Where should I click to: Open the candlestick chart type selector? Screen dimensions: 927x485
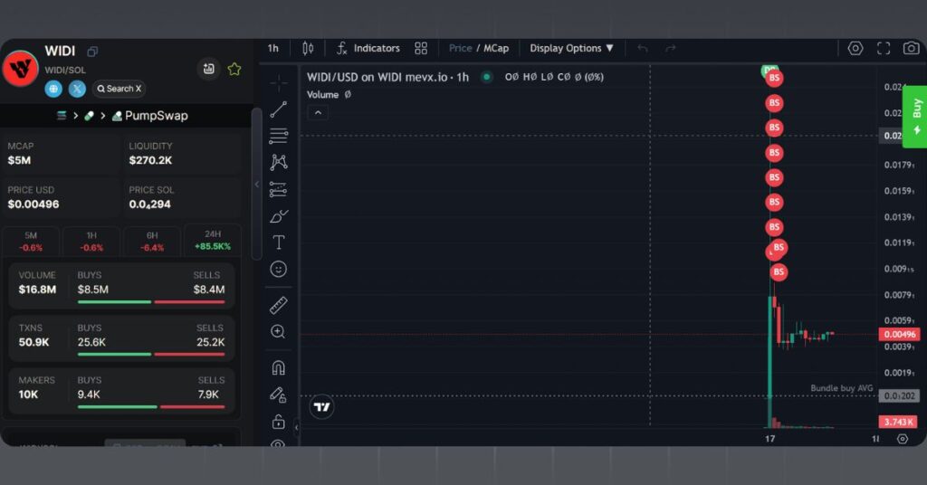pyautogui.click(x=308, y=49)
